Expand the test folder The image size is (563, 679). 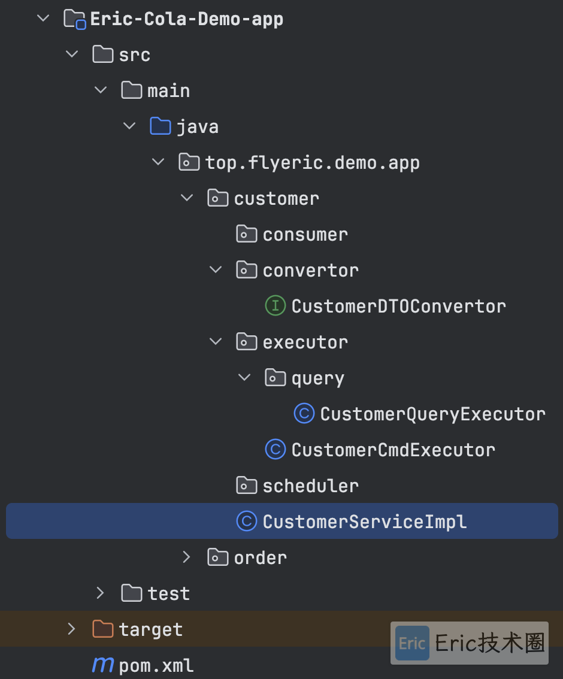pos(100,593)
